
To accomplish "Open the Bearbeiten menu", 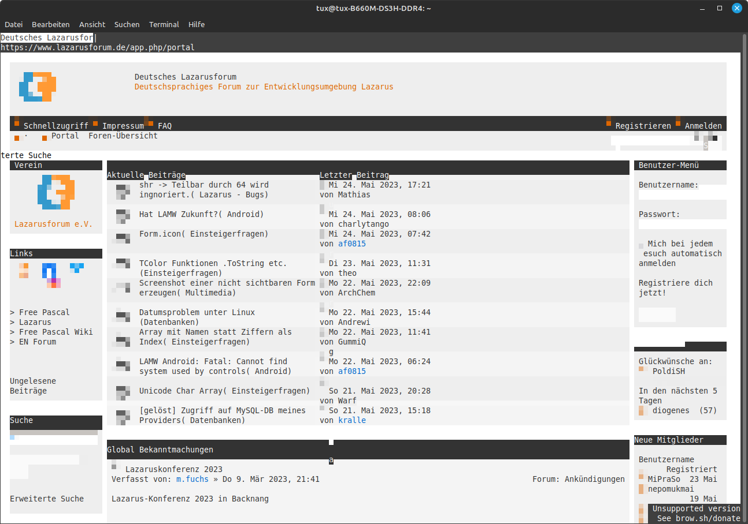I will (x=51, y=25).
